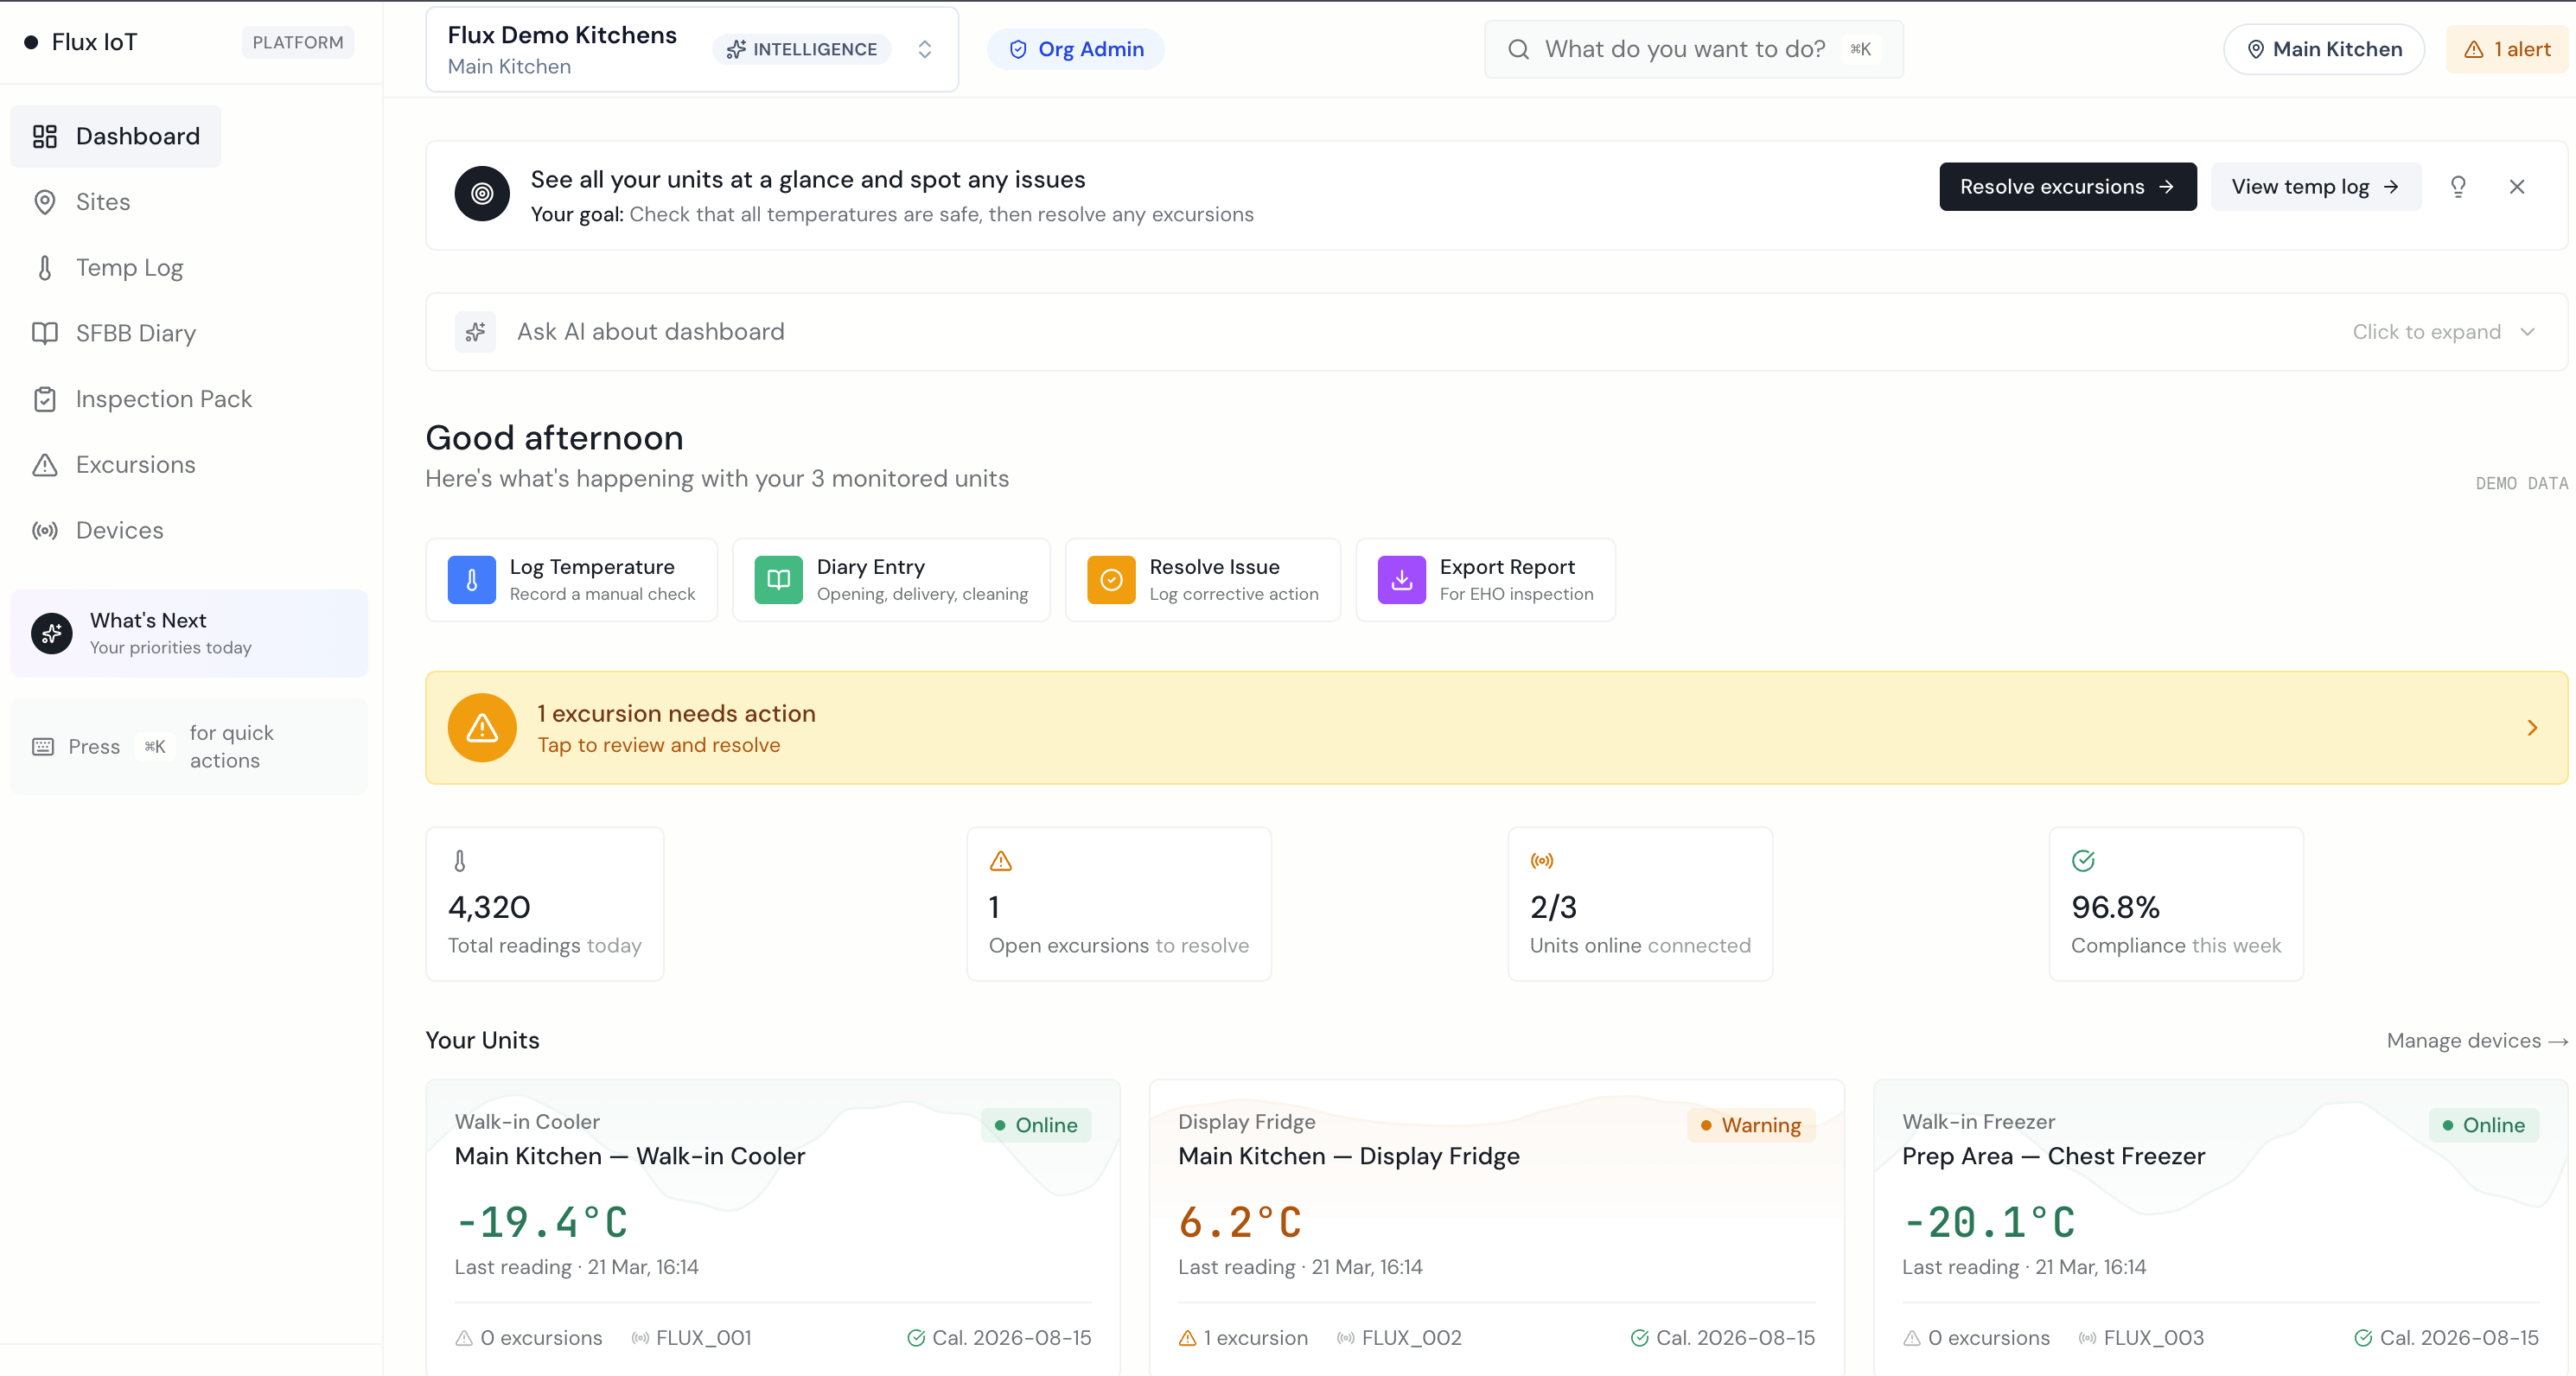Viewport: 2576px width, 1376px height.
Task: Open the Dashboard sidebar item
Action: click(x=115, y=136)
